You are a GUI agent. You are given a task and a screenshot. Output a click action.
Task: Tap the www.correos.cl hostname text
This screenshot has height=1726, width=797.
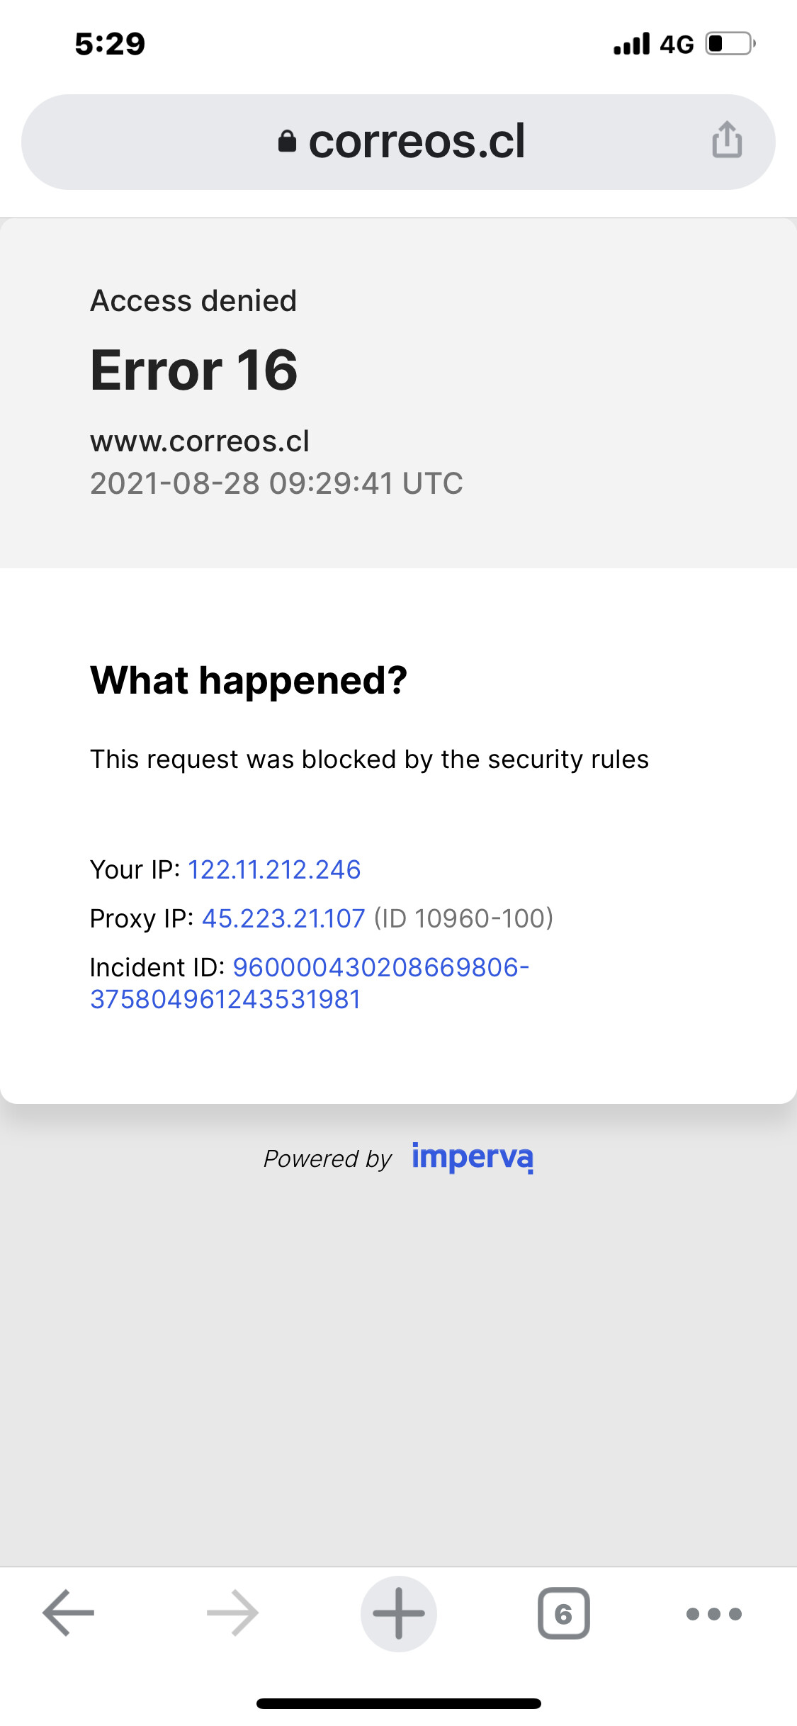pos(200,441)
